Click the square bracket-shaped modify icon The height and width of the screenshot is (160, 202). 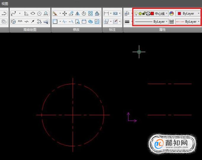[84, 21]
